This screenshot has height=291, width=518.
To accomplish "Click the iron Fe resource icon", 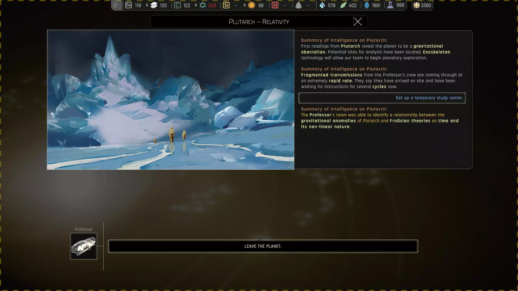I will (129, 5).
